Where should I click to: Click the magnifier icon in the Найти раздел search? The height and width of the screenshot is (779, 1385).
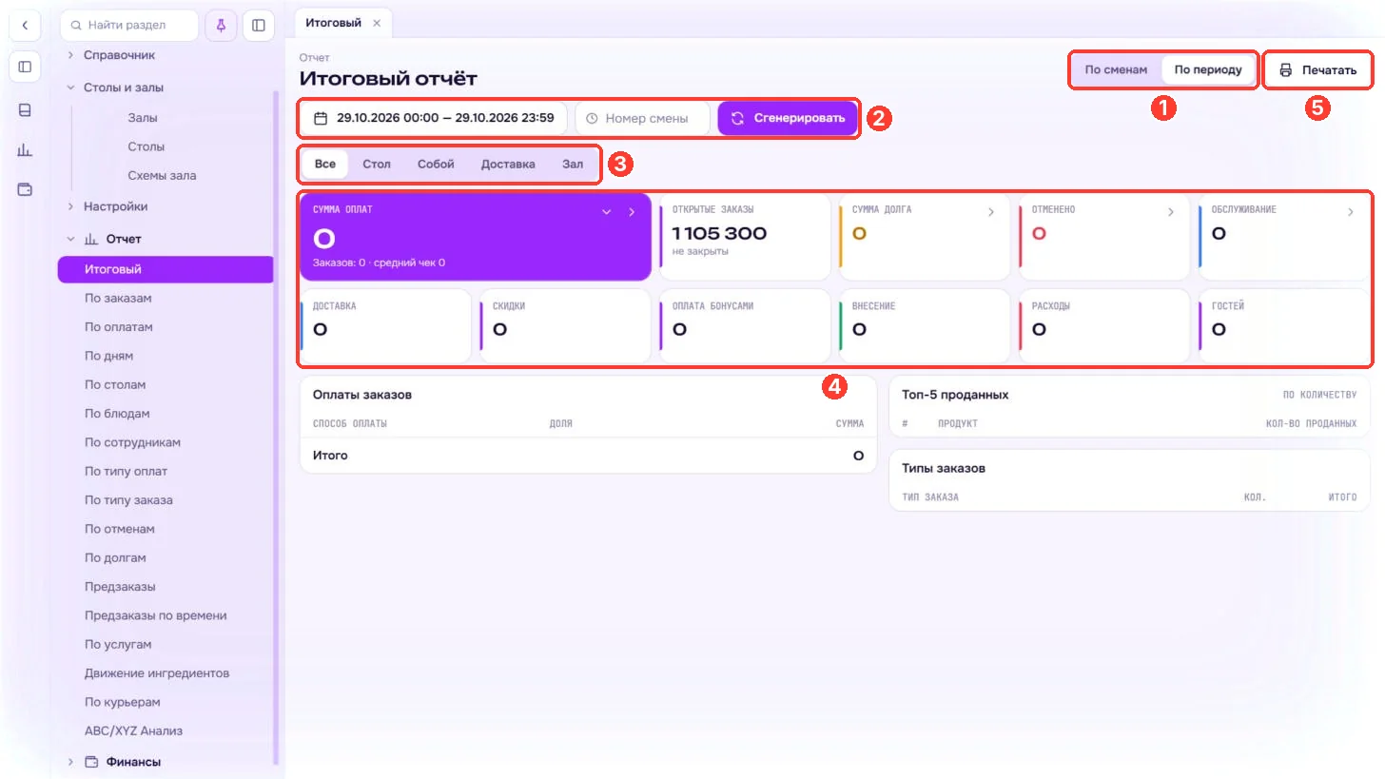[x=76, y=25]
